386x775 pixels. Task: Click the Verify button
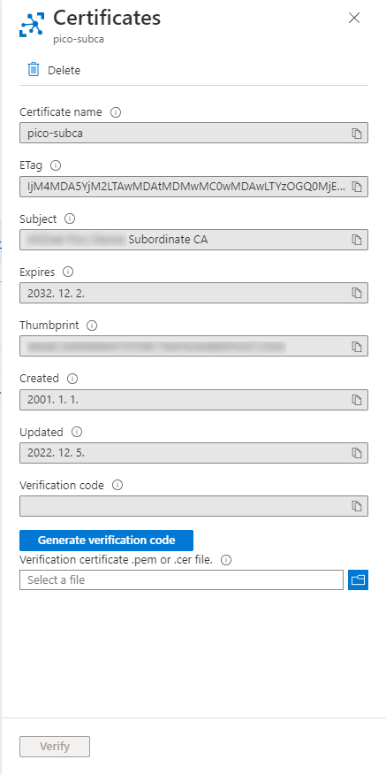pyautogui.click(x=55, y=747)
